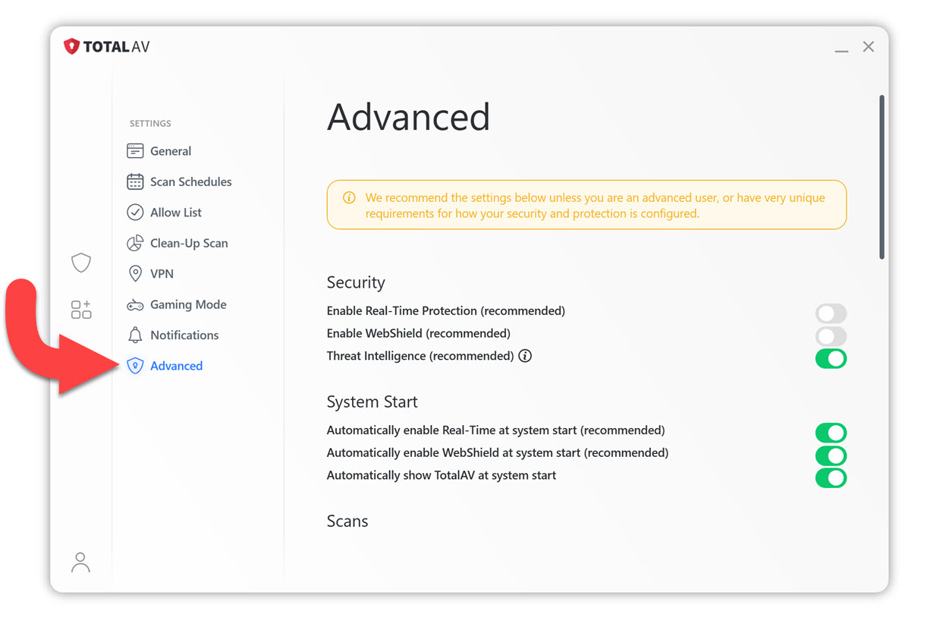Click the Scan Schedules calendar icon
Image resolution: width=927 pixels, height=627 pixels.
[x=135, y=182]
